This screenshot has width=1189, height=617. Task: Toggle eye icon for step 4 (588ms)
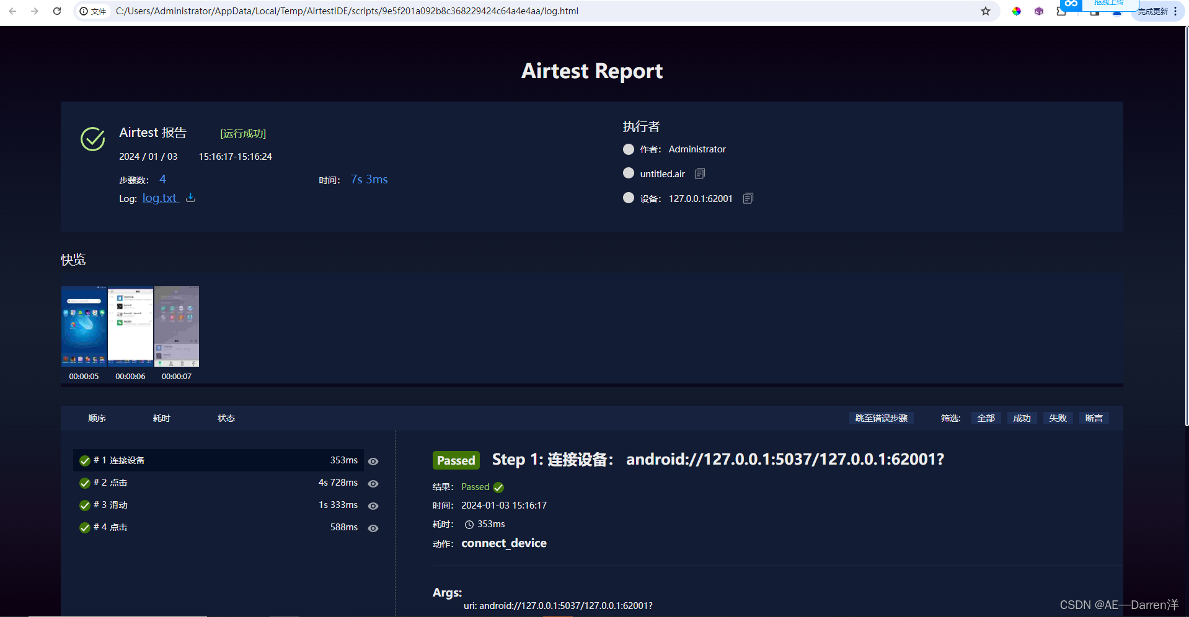click(373, 528)
